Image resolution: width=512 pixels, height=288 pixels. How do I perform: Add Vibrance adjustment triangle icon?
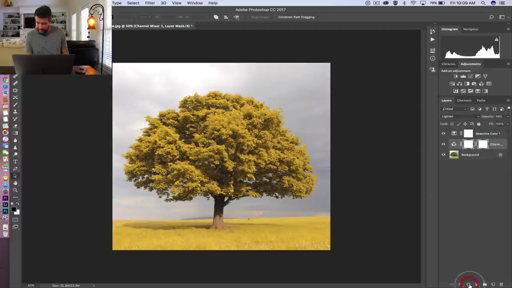[x=485, y=76]
